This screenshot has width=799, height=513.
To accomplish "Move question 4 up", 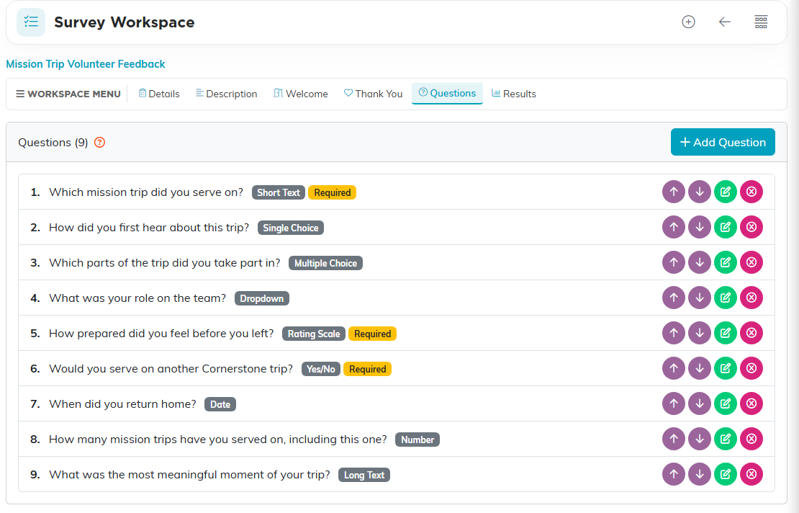I will (674, 298).
